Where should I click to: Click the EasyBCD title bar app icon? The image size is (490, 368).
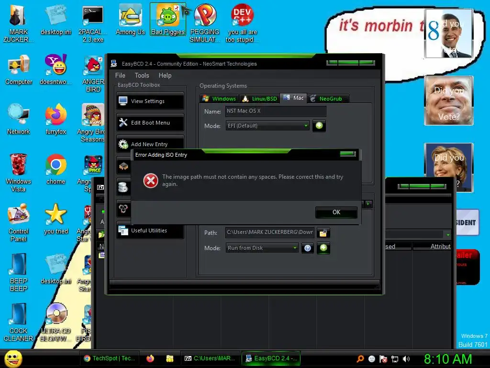pos(114,64)
